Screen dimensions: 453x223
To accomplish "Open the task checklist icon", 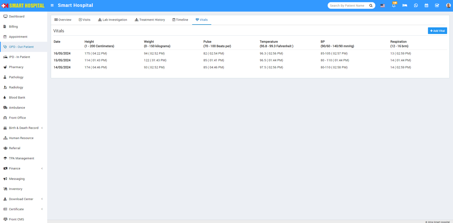I will coord(437,5).
